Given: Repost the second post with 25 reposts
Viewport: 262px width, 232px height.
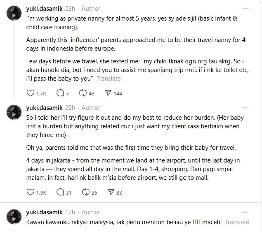Looking at the screenshot, I should pos(86,192).
